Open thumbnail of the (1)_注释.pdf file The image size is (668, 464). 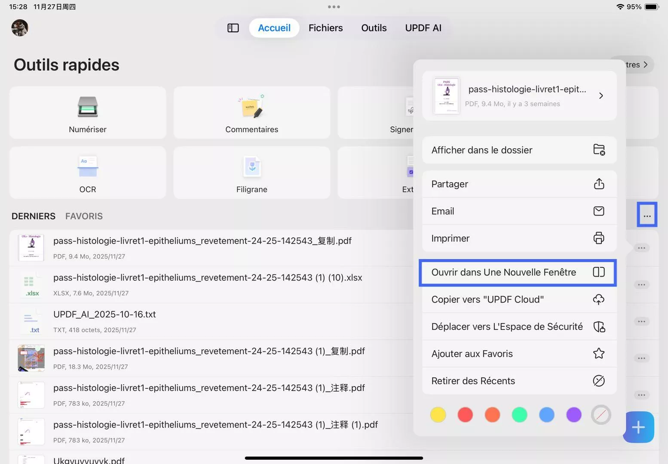[31, 395]
